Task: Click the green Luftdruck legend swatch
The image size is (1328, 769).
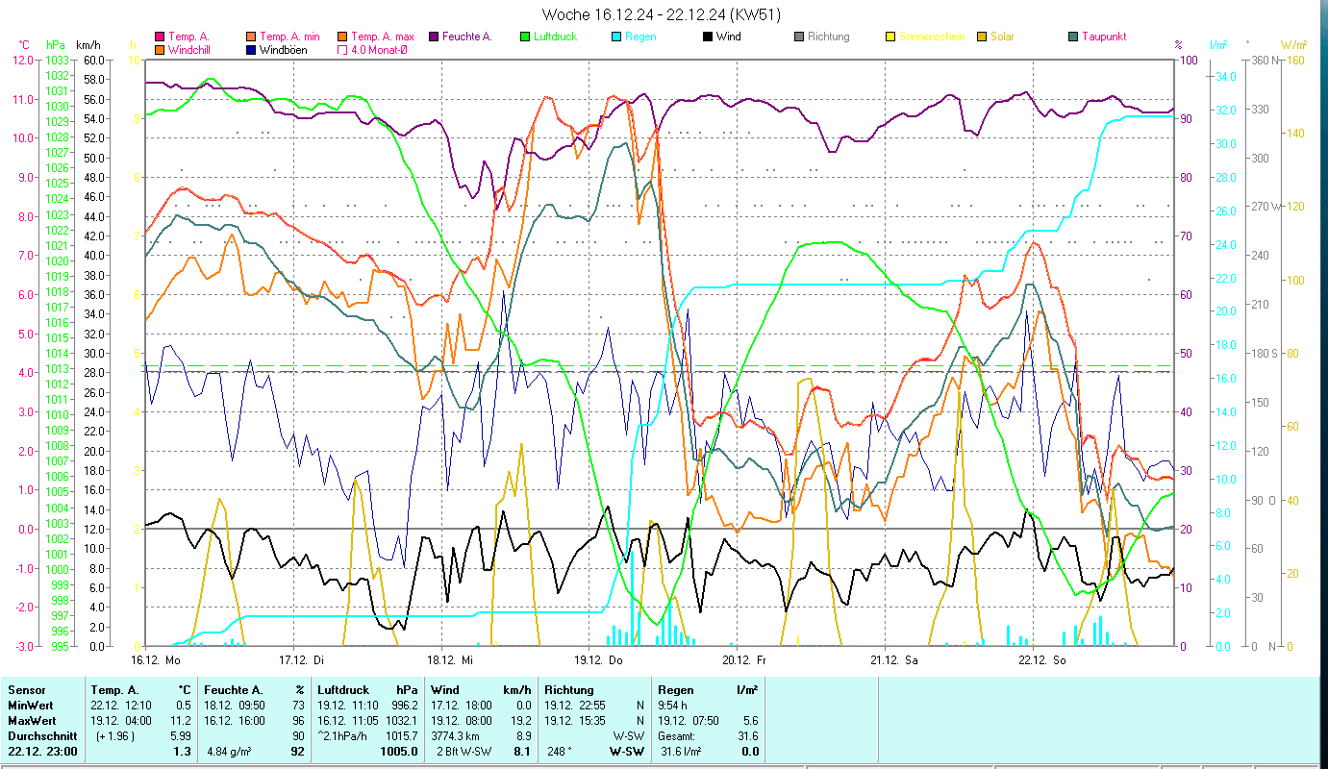Action: 524,37
